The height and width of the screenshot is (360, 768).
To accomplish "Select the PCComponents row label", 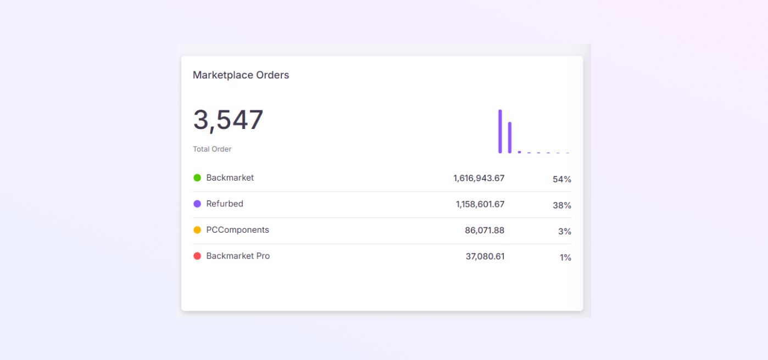I will [x=238, y=230].
